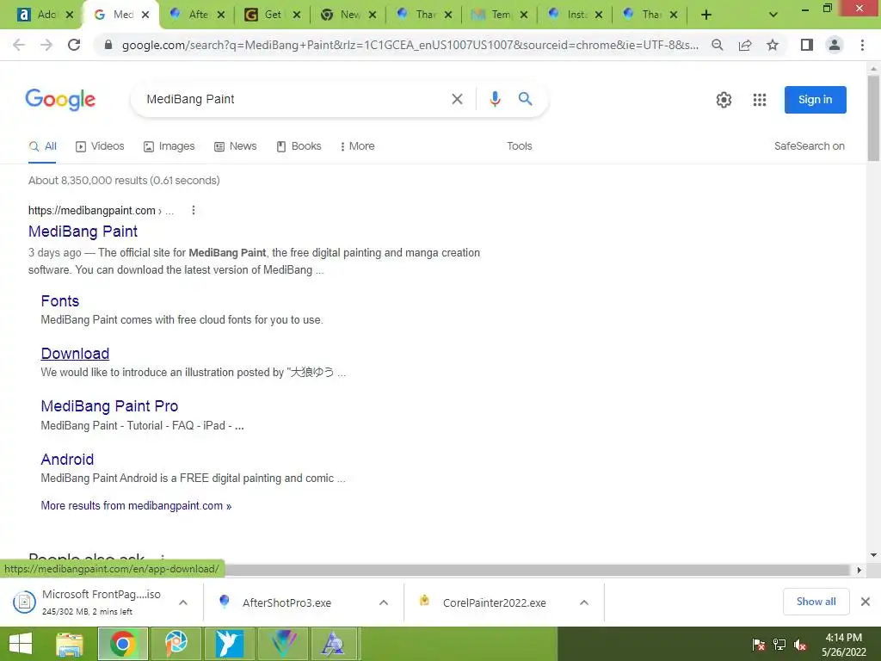Expand options for AfterShotPro3.exe download
Viewport: 881px width, 661px height.
tap(384, 602)
